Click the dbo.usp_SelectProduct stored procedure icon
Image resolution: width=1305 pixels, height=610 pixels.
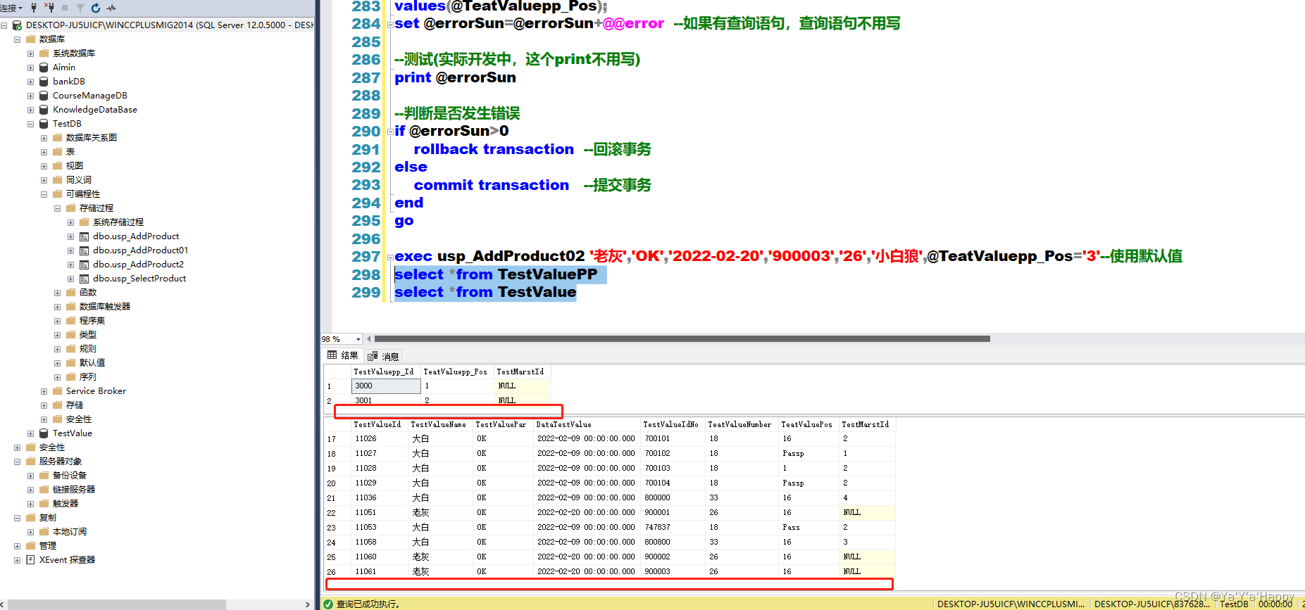tap(85, 279)
